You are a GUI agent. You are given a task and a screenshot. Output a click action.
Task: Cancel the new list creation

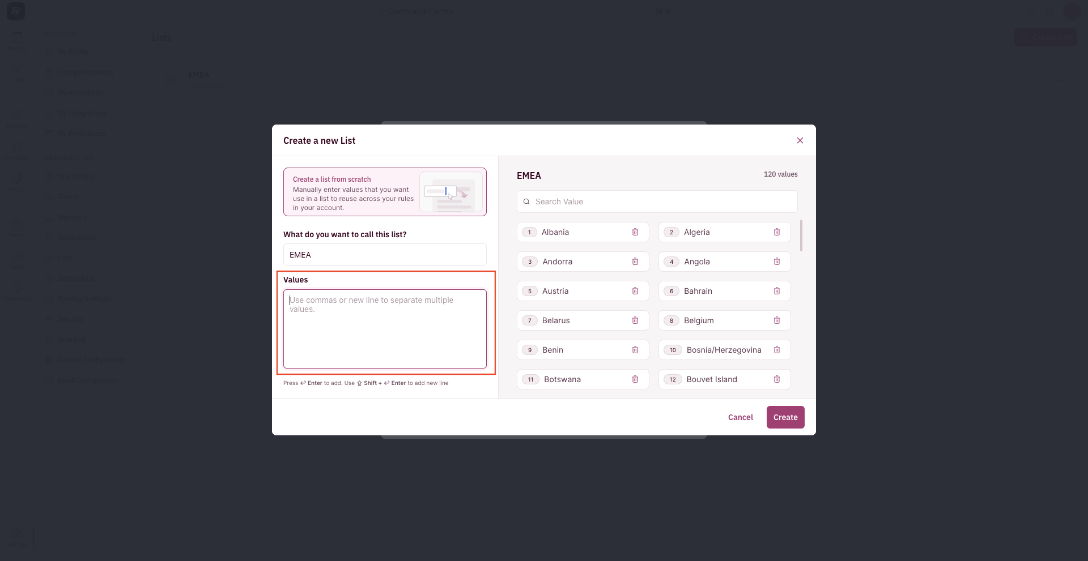tap(741, 417)
